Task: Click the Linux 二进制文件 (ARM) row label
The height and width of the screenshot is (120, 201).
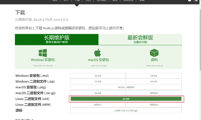Action: coord(33,105)
